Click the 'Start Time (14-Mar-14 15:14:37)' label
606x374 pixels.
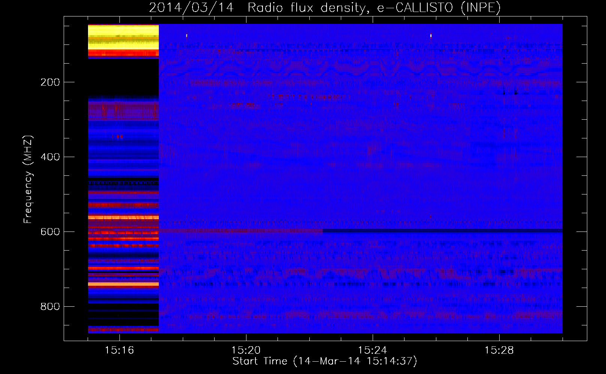coord(325,361)
